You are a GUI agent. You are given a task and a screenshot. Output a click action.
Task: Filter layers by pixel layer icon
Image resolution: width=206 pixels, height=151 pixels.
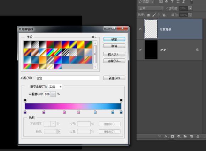point(161,1)
